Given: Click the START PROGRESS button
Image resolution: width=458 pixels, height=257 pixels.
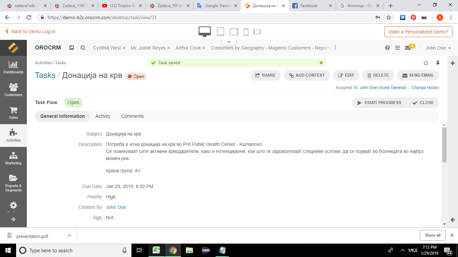Looking at the screenshot, I should 379,103.
